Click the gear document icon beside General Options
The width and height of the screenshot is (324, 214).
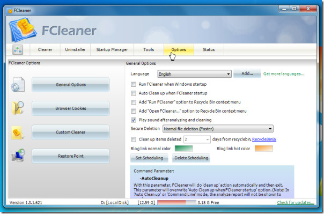tap(18, 85)
